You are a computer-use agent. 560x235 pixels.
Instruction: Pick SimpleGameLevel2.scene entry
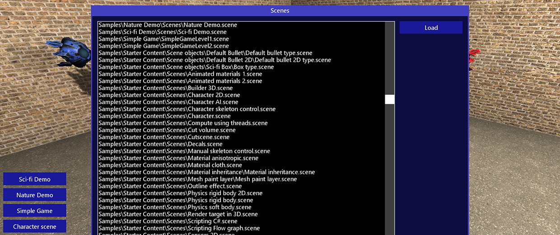(163, 46)
